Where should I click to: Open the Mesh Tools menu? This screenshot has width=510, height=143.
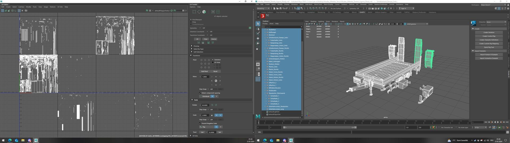pos(318,5)
